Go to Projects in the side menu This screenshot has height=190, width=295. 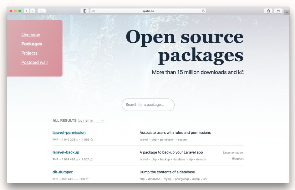tap(29, 53)
